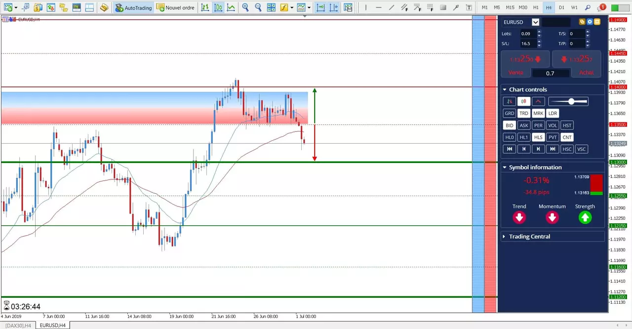Click the VSC button
Viewport: 632px width, 329px height.
(x=581, y=149)
